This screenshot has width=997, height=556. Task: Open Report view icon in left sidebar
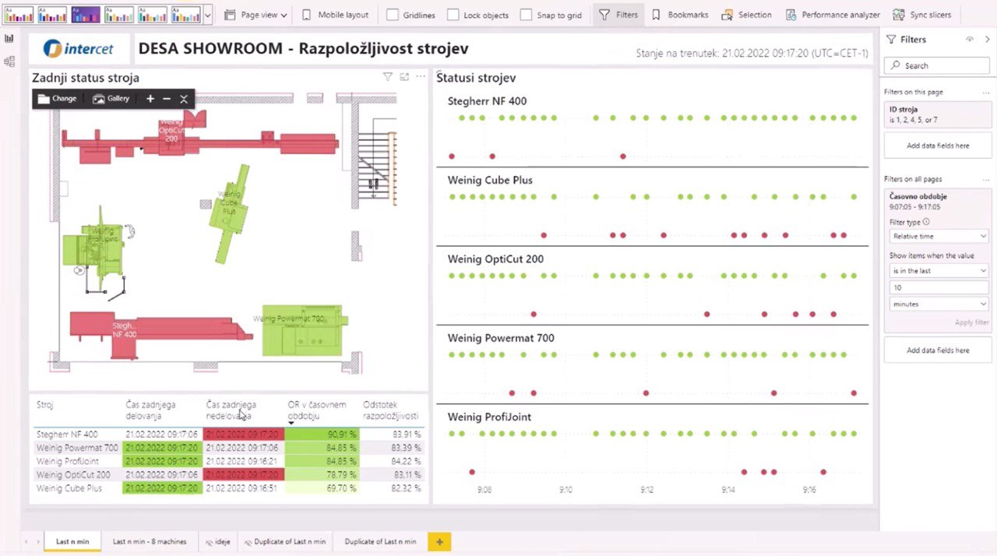(9, 38)
